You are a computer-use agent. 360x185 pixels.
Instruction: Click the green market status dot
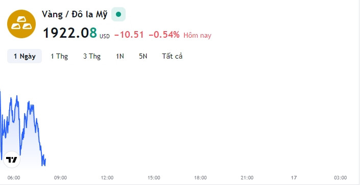pos(118,14)
